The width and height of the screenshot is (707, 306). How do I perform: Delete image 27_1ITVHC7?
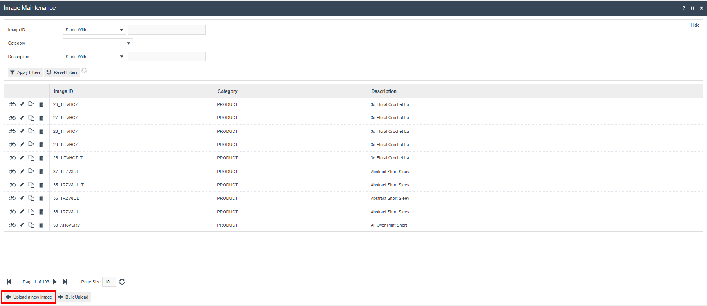pos(41,118)
